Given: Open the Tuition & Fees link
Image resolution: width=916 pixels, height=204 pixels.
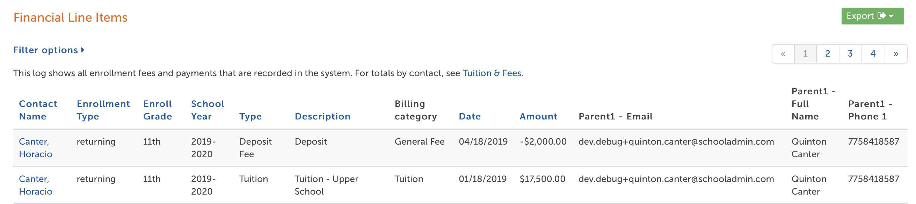Looking at the screenshot, I should (x=493, y=73).
